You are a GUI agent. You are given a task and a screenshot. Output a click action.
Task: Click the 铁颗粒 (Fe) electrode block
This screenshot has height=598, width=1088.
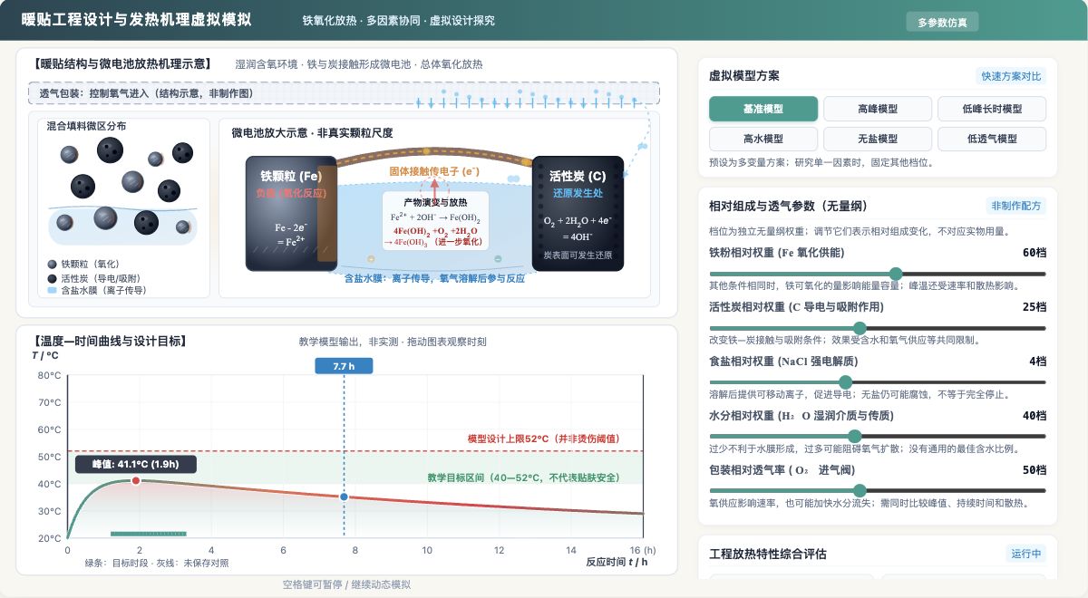291,214
